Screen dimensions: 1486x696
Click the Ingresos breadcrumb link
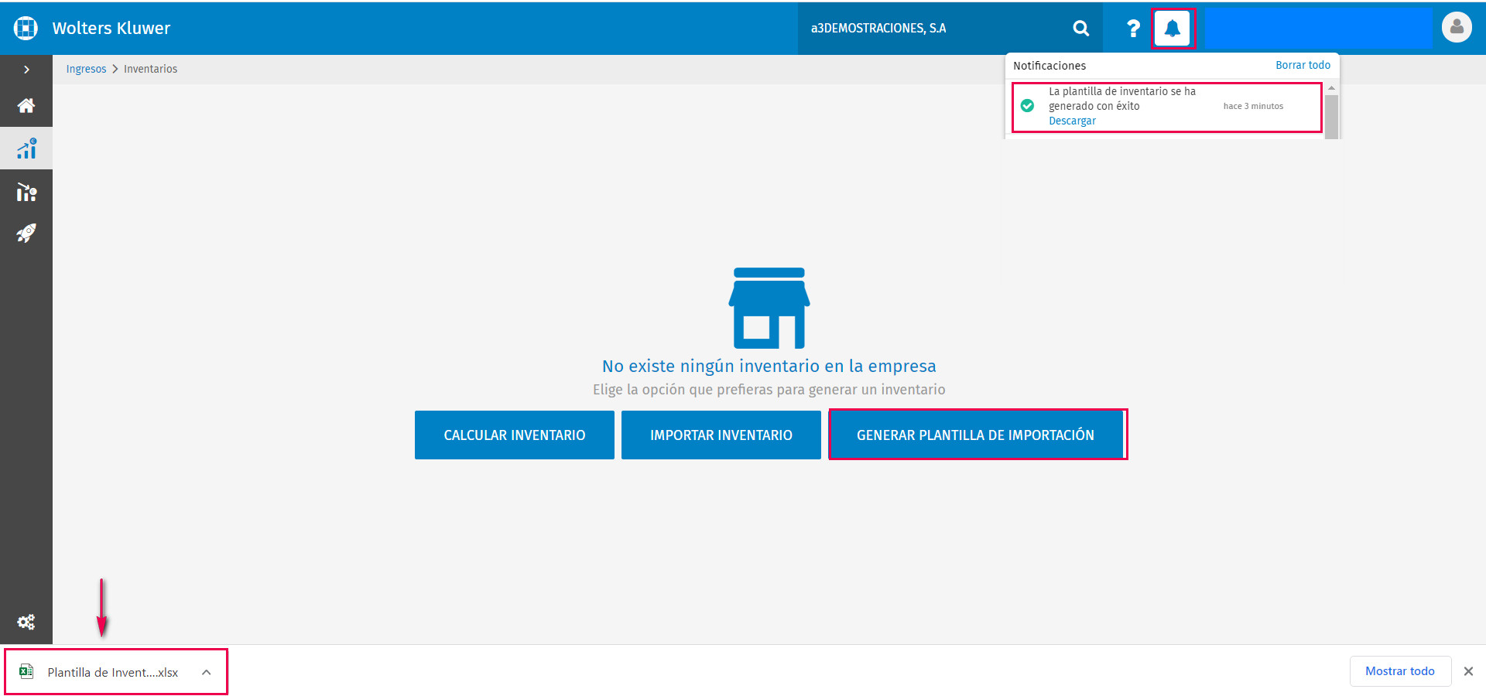click(x=86, y=69)
